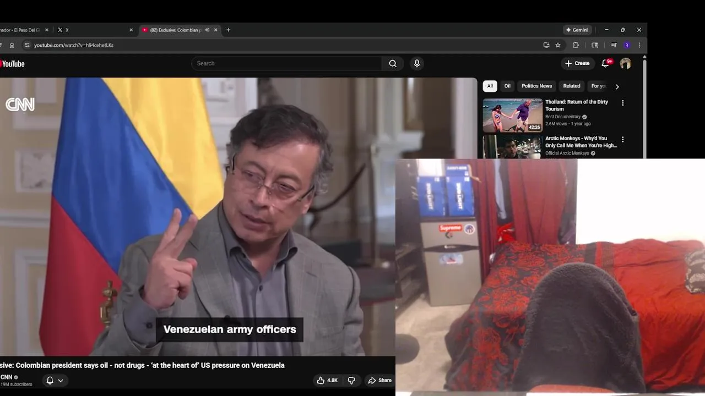Close the X browser tab
705x396 pixels.
point(131,30)
